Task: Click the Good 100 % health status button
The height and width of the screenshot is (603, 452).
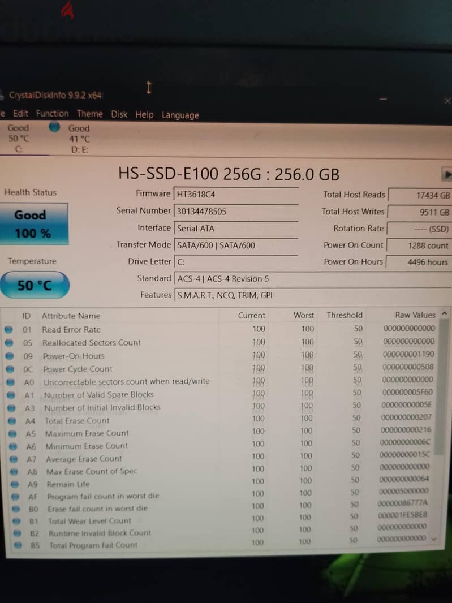Action: [33, 224]
